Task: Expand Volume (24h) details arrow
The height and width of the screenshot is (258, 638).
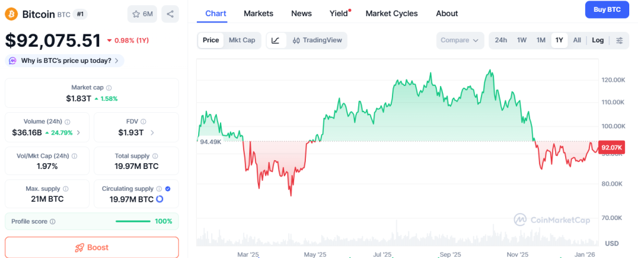Action: coord(78,133)
